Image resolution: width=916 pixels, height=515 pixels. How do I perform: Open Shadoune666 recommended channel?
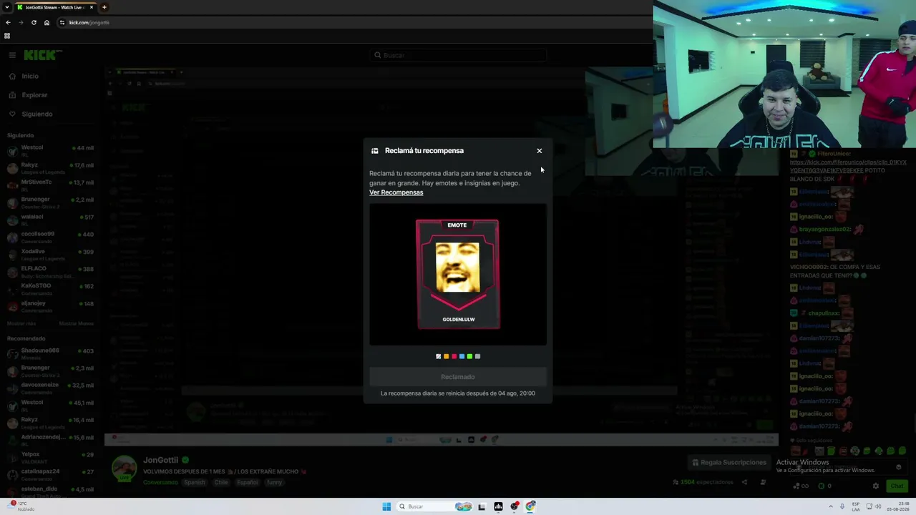point(52,354)
